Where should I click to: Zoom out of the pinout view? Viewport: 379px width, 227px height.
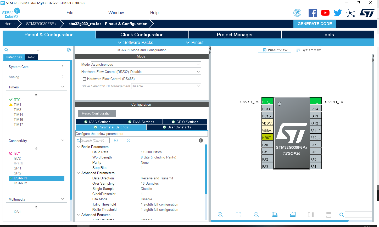click(257, 215)
